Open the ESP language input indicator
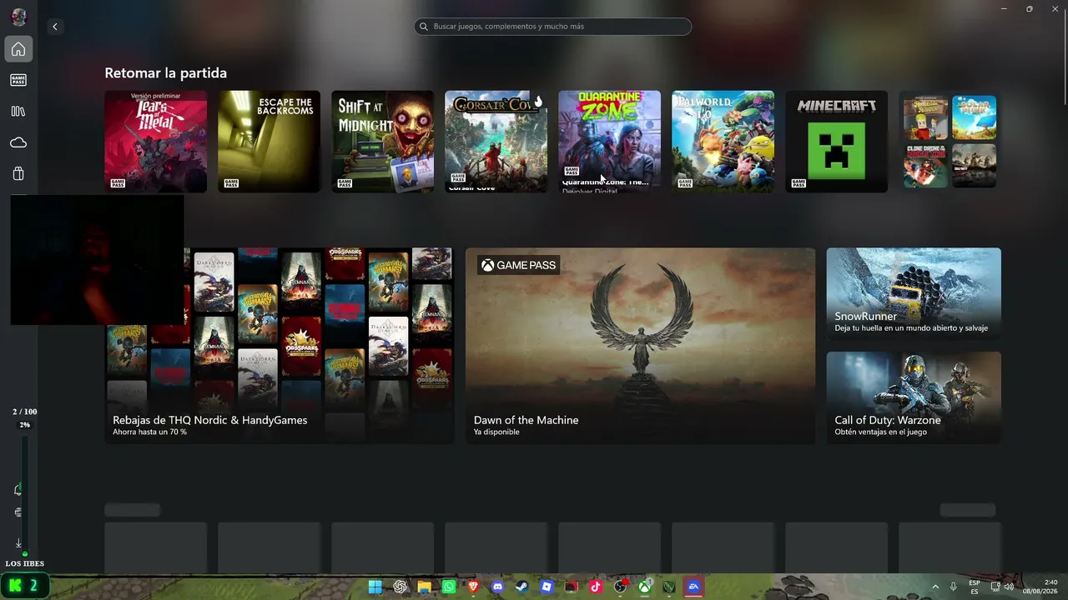The width and height of the screenshot is (1068, 600). pos(975,587)
